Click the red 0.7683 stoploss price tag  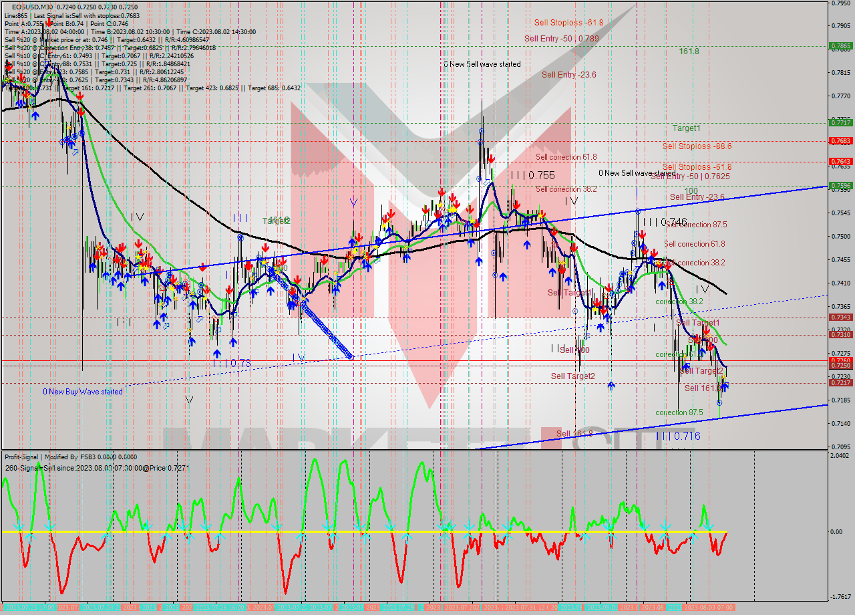pyautogui.click(x=840, y=141)
